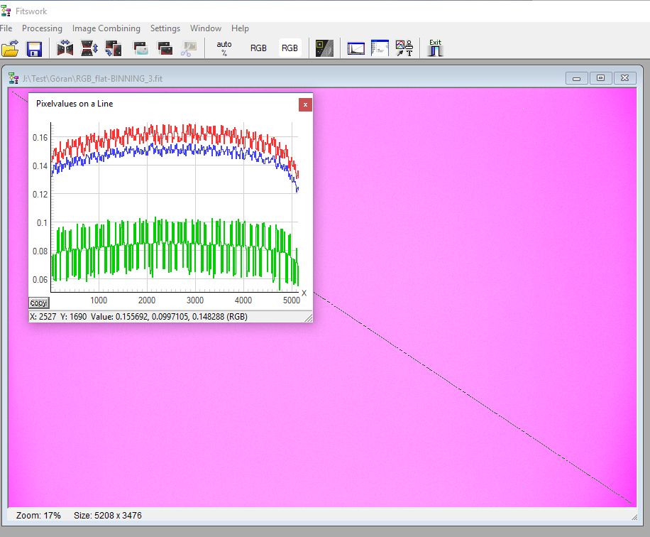The height and width of the screenshot is (537, 650).
Task: Open the Settings menu
Action: point(165,28)
